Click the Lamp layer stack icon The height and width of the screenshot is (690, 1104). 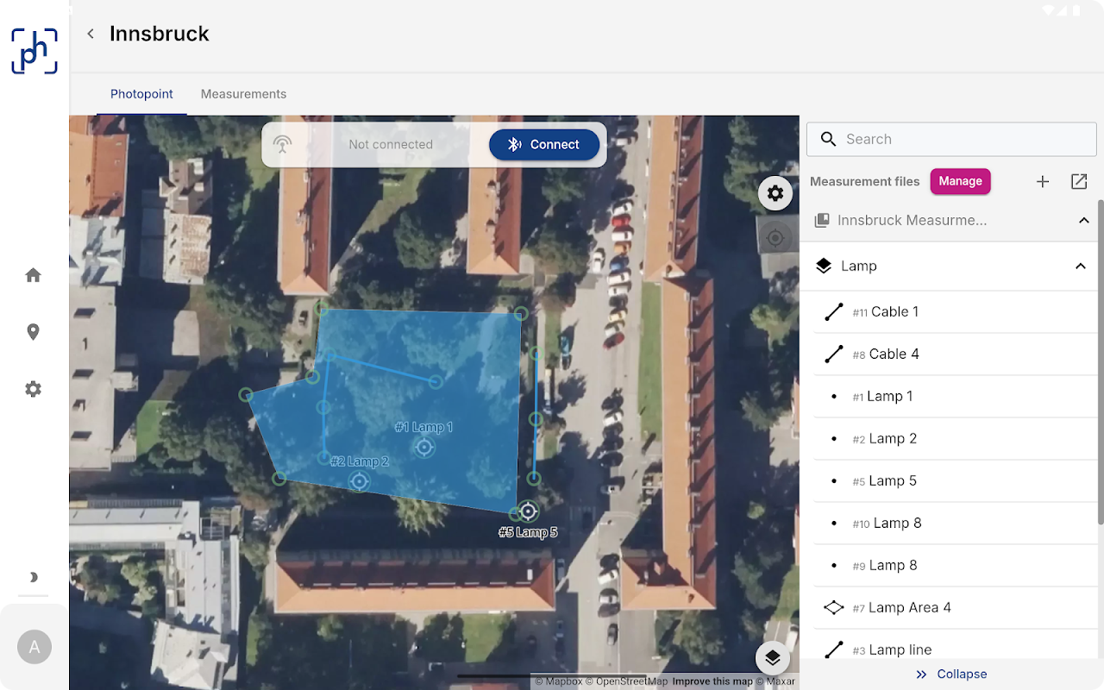(824, 267)
